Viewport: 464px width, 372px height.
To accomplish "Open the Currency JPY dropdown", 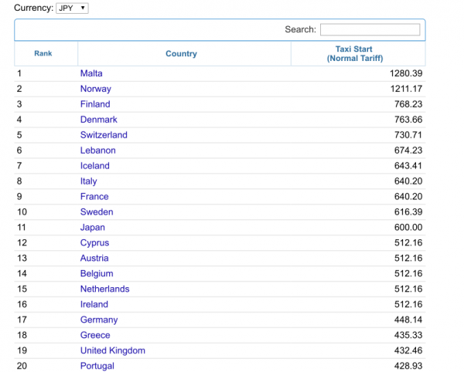I will [73, 8].
